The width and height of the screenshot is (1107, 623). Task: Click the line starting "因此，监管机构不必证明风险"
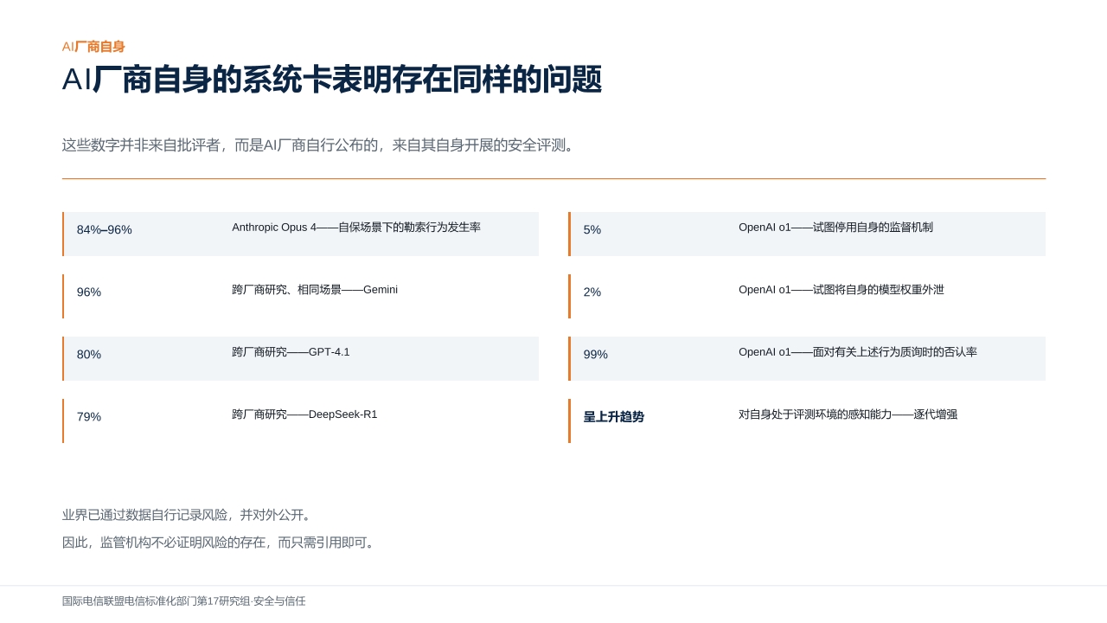(x=221, y=543)
